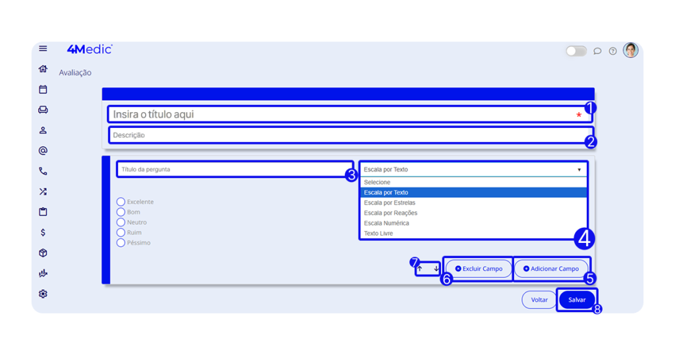Select Escala Numérica from the dropdown options
Screen dimensions: 675x355
pyautogui.click(x=386, y=223)
